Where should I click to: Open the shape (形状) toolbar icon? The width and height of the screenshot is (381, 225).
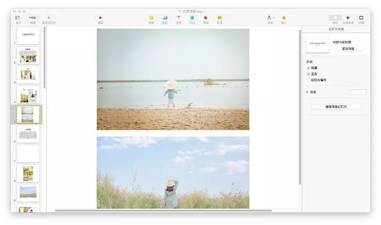point(192,18)
